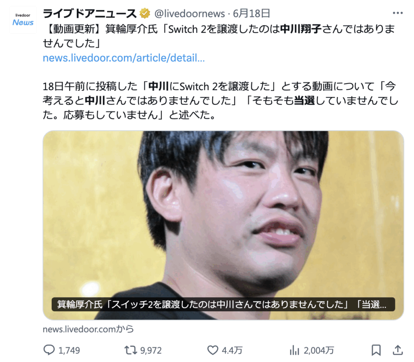The image size is (414, 362).
Task: Click the 4.4万 likes count
Action: pyautogui.click(x=232, y=351)
